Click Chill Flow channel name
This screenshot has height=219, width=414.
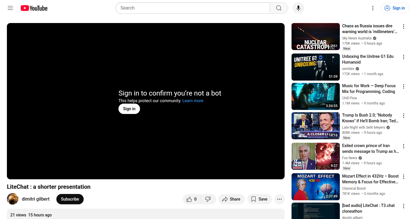point(350,98)
